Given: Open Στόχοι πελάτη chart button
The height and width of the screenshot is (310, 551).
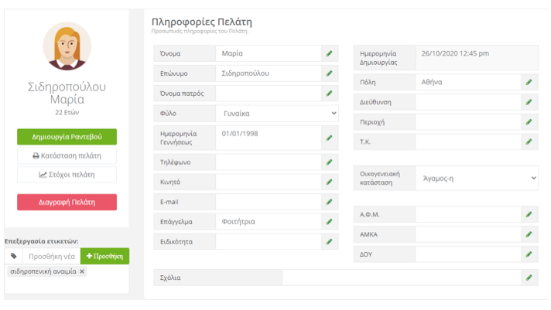Looking at the screenshot, I should pos(67,175).
